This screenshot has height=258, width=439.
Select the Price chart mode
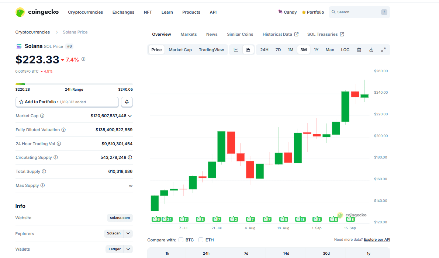(x=156, y=50)
